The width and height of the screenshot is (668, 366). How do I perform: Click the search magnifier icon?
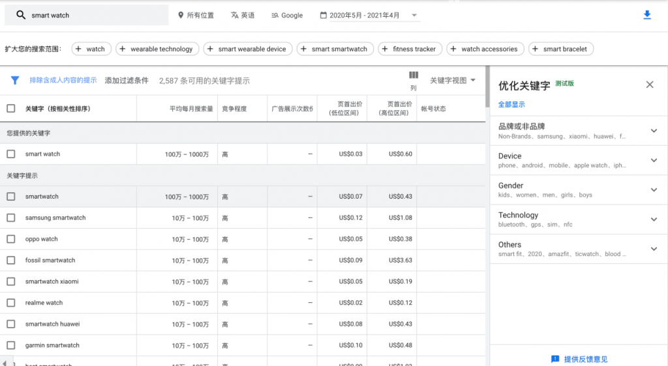[20, 15]
